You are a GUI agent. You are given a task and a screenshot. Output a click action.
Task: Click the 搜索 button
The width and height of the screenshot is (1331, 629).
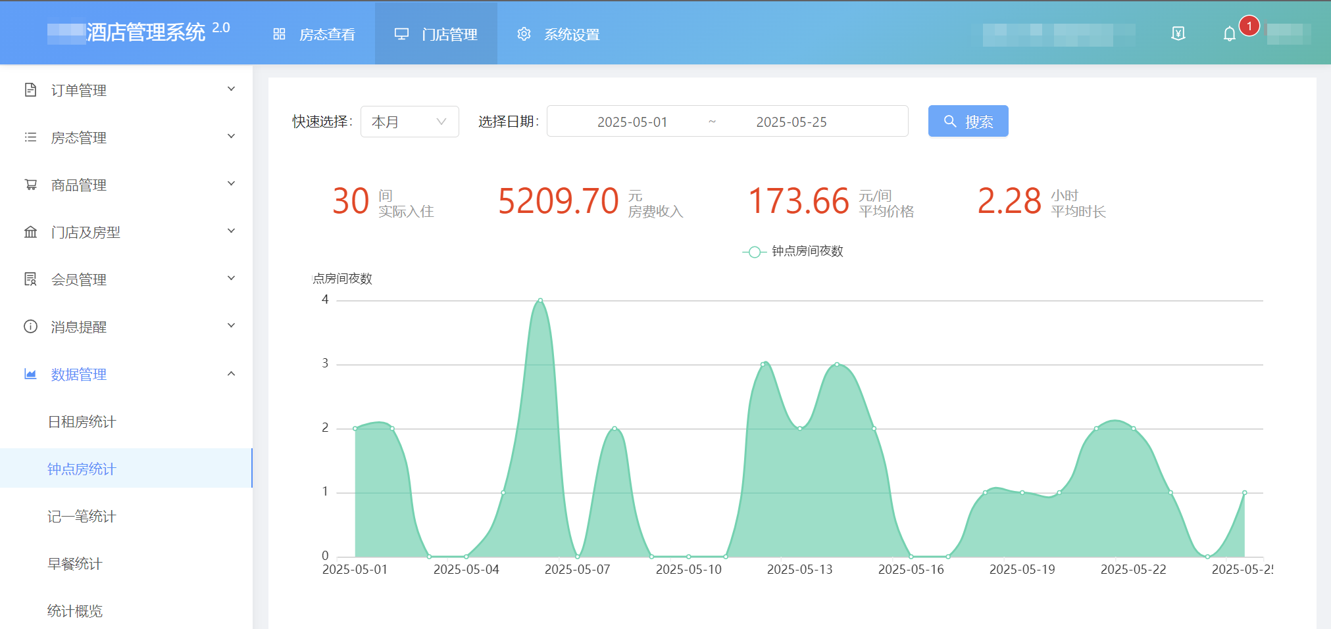(968, 122)
